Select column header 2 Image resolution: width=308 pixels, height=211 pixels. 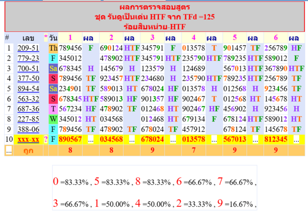(x=111, y=38)
